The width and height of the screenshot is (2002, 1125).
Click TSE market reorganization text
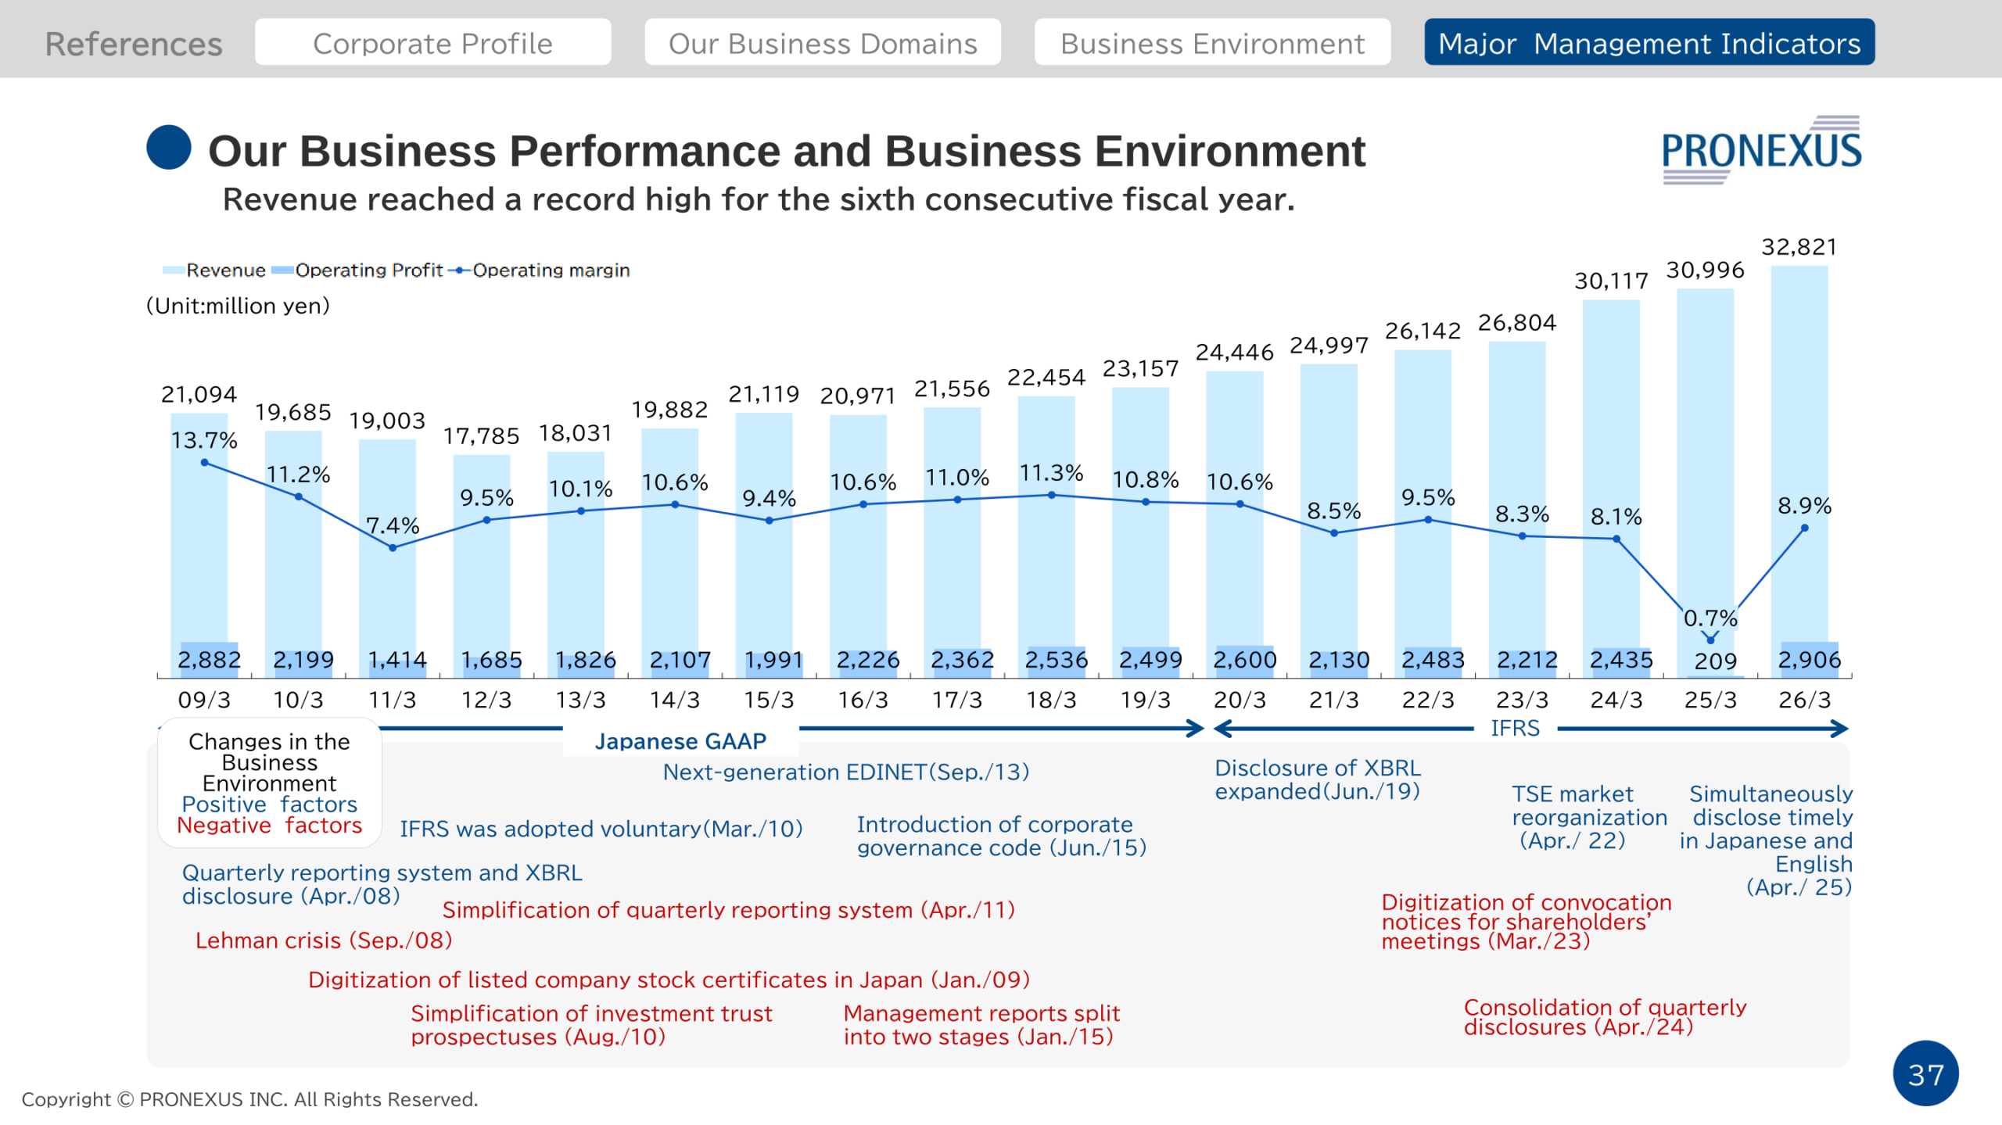point(1589,817)
